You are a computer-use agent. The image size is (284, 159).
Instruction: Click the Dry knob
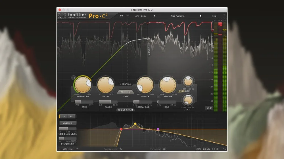(188, 100)
